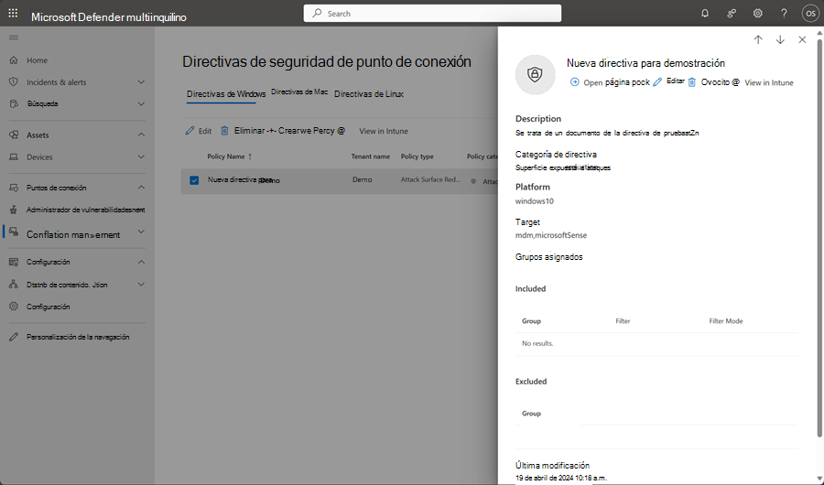This screenshot has height=485, width=824.
Task: Open the OS account avatar
Action: tap(810, 14)
